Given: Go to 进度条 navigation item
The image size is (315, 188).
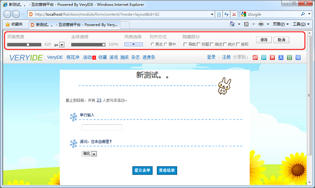Looking at the screenshot, I should point(149,57).
